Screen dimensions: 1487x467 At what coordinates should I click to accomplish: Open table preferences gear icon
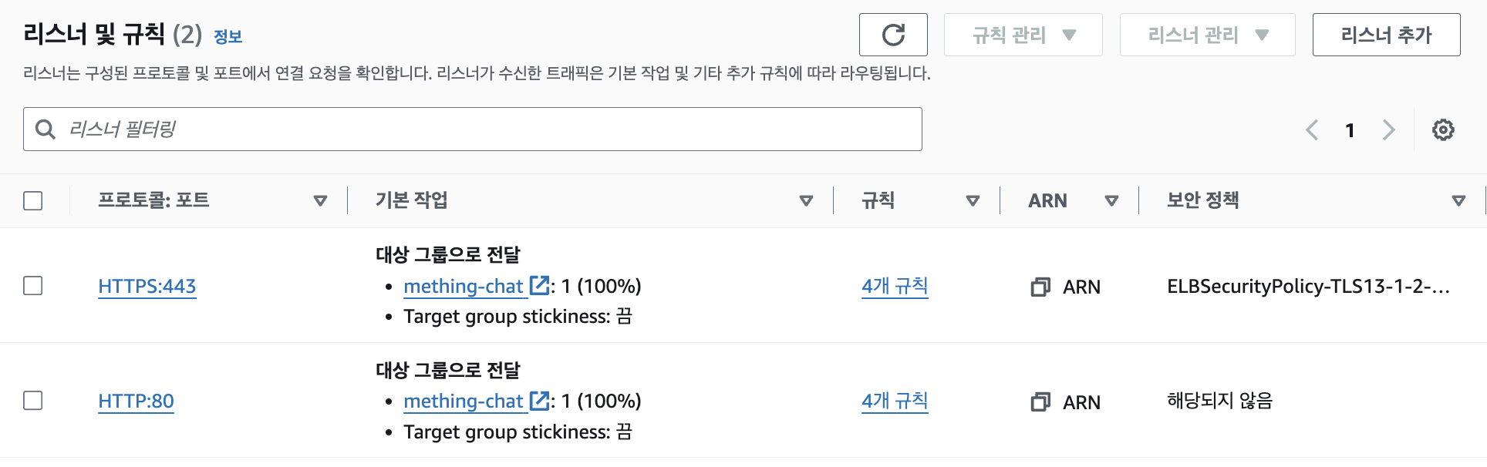point(1443,129)
